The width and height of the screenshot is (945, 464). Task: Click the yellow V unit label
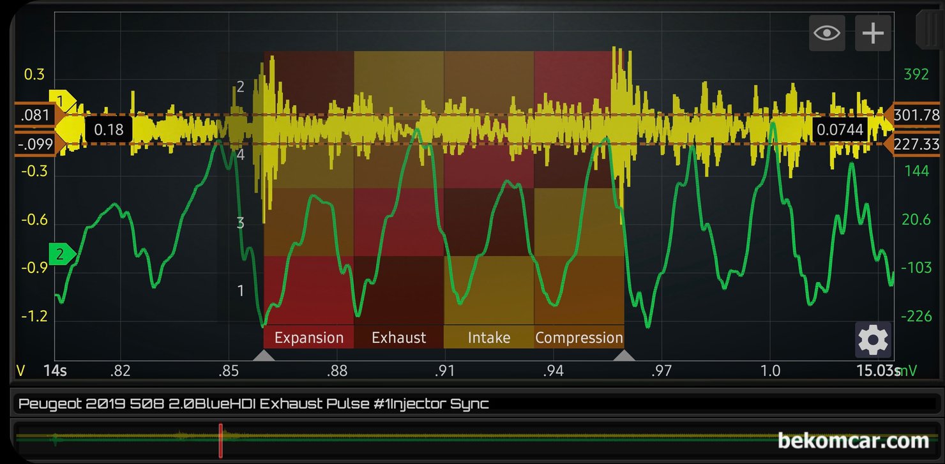pyautogui.click(x=20, y=371)
